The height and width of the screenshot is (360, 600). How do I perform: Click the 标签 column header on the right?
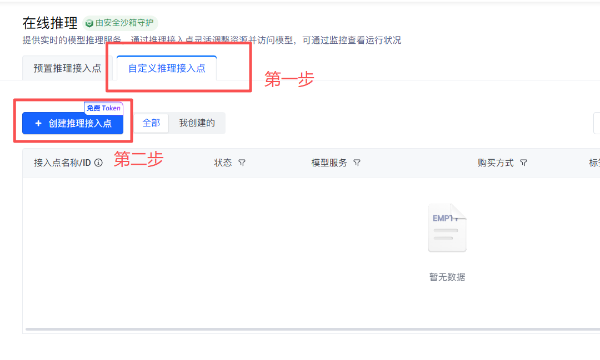[x=596, y=163]
